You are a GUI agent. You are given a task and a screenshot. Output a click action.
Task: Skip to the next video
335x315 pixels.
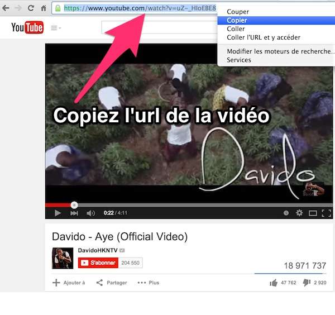(x=74, y=213)
